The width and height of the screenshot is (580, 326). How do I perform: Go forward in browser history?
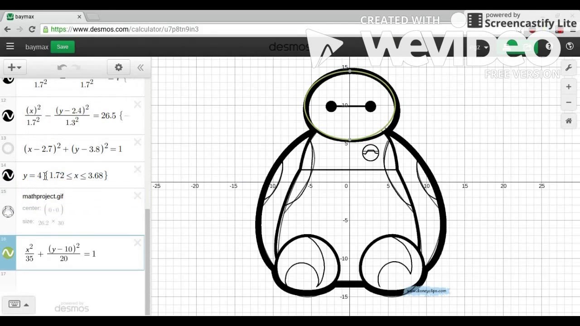pos(19,29)
